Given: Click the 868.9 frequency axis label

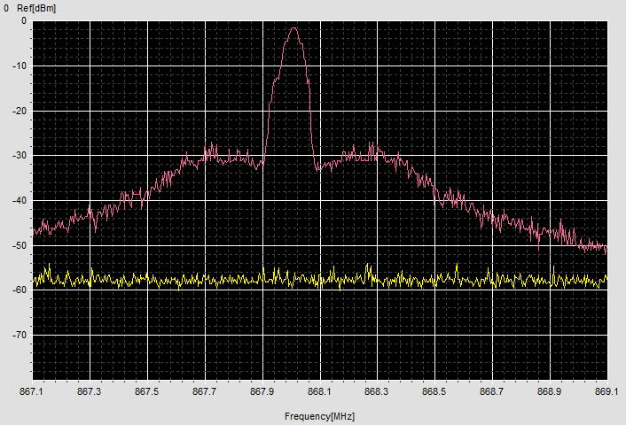Looking at the screenshot, I should 550,392.
